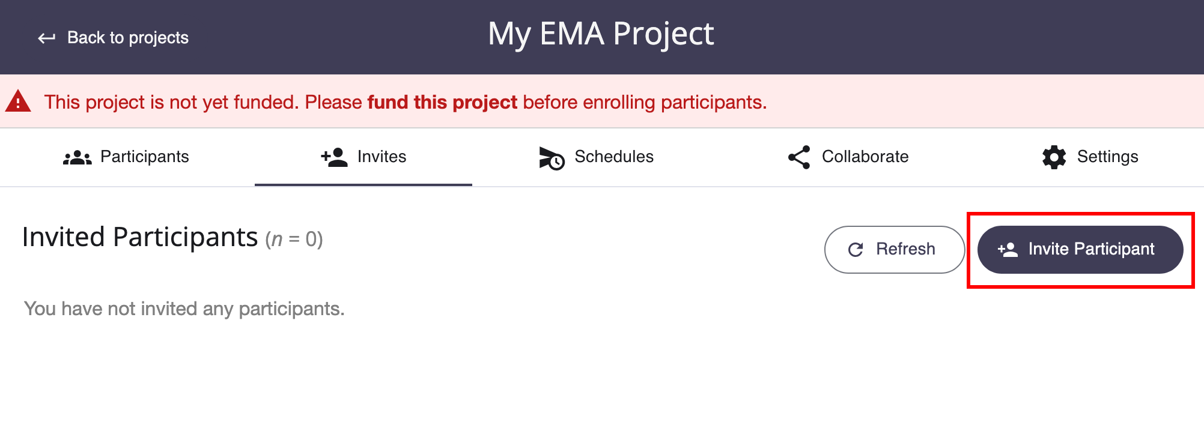Open the Participants tab
This screenshot has width=1204, height=425.
(x=126, y=157)
